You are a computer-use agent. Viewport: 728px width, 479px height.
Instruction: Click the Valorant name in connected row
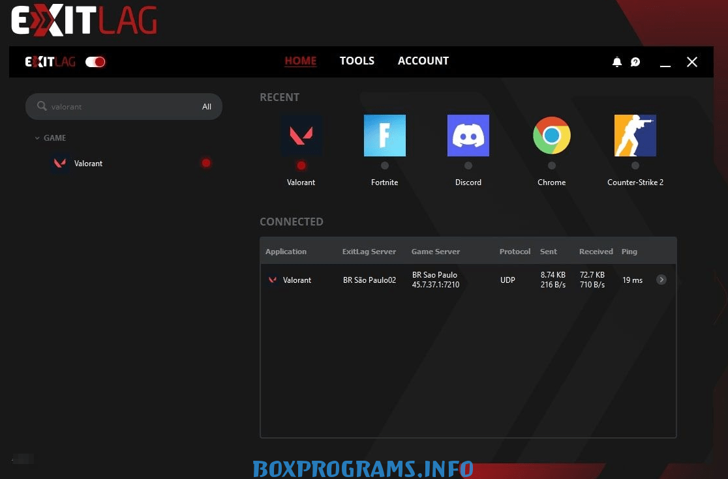pos(297,280)
